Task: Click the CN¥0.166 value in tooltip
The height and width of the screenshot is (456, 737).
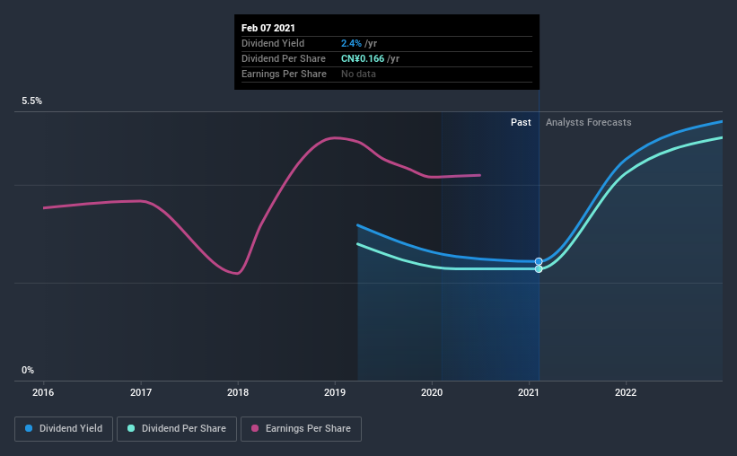Action: pyautogui.click(x=363, y=58)
